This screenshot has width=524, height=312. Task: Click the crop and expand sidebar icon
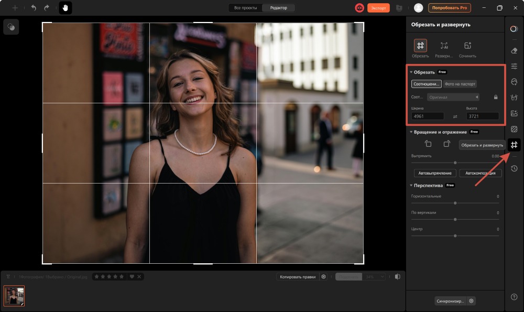tap(514, 145)
